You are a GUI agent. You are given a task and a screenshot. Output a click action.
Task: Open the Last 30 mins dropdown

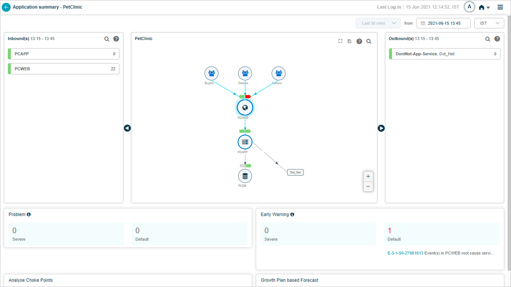click(378, 23)
